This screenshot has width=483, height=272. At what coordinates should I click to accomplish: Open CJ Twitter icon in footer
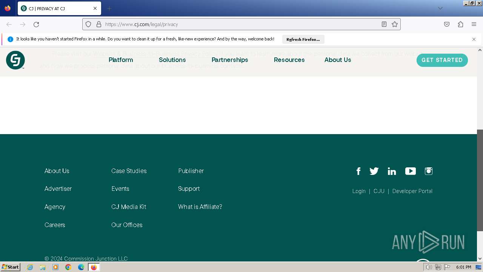(374, 171)
